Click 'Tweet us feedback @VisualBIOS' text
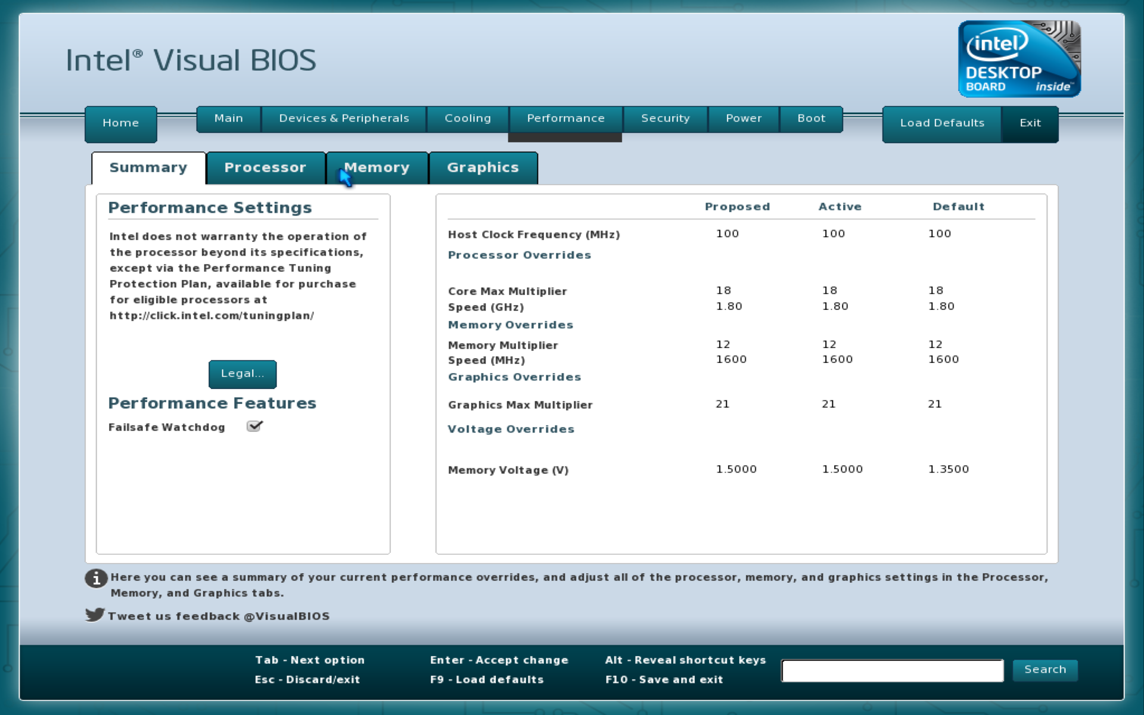Screen dimensions: 1144x715 (219, 616)
